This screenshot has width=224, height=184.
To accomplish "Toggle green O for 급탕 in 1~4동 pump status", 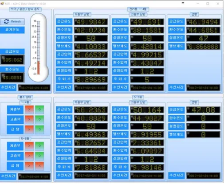I will point(39,129).
